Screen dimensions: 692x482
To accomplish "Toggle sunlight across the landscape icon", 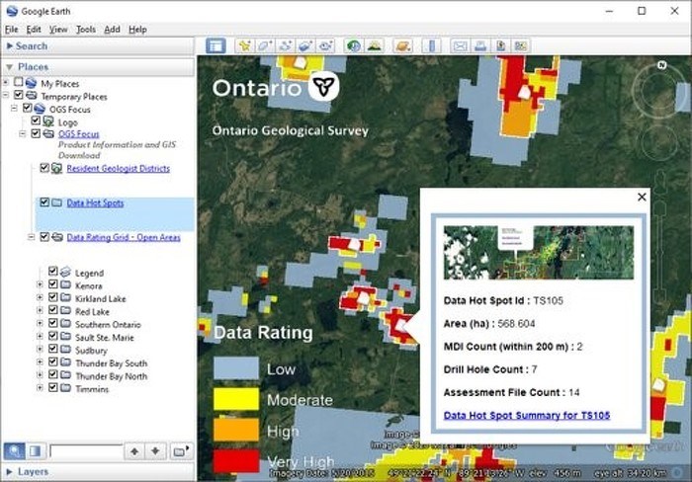I will point(375,45).
